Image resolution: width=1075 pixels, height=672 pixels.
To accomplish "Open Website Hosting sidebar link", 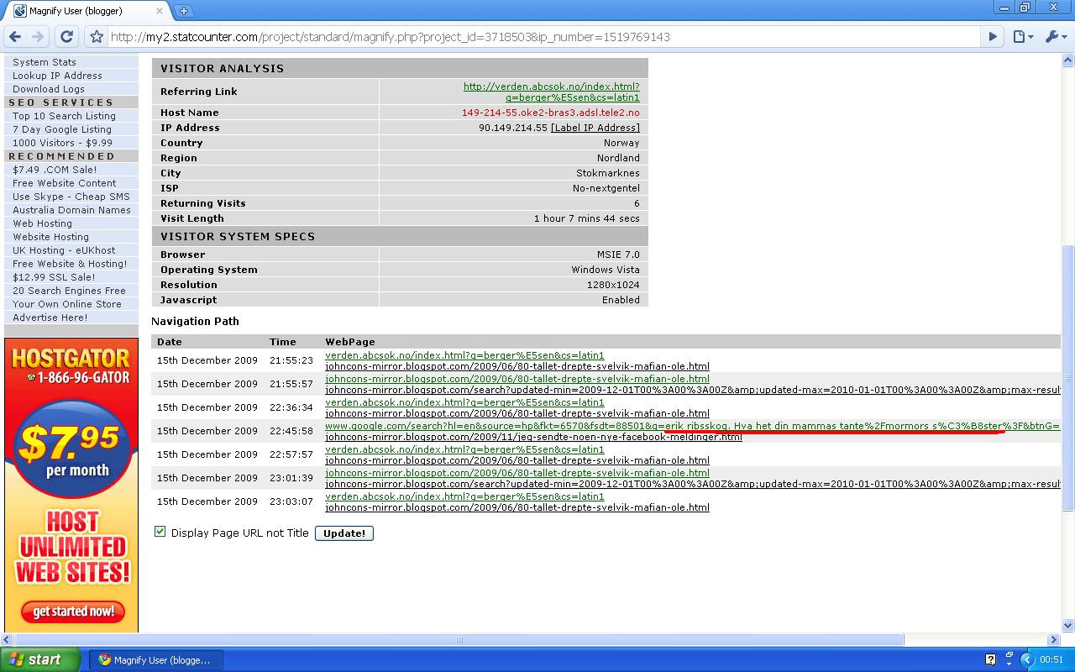I will [x=50, y=237].
